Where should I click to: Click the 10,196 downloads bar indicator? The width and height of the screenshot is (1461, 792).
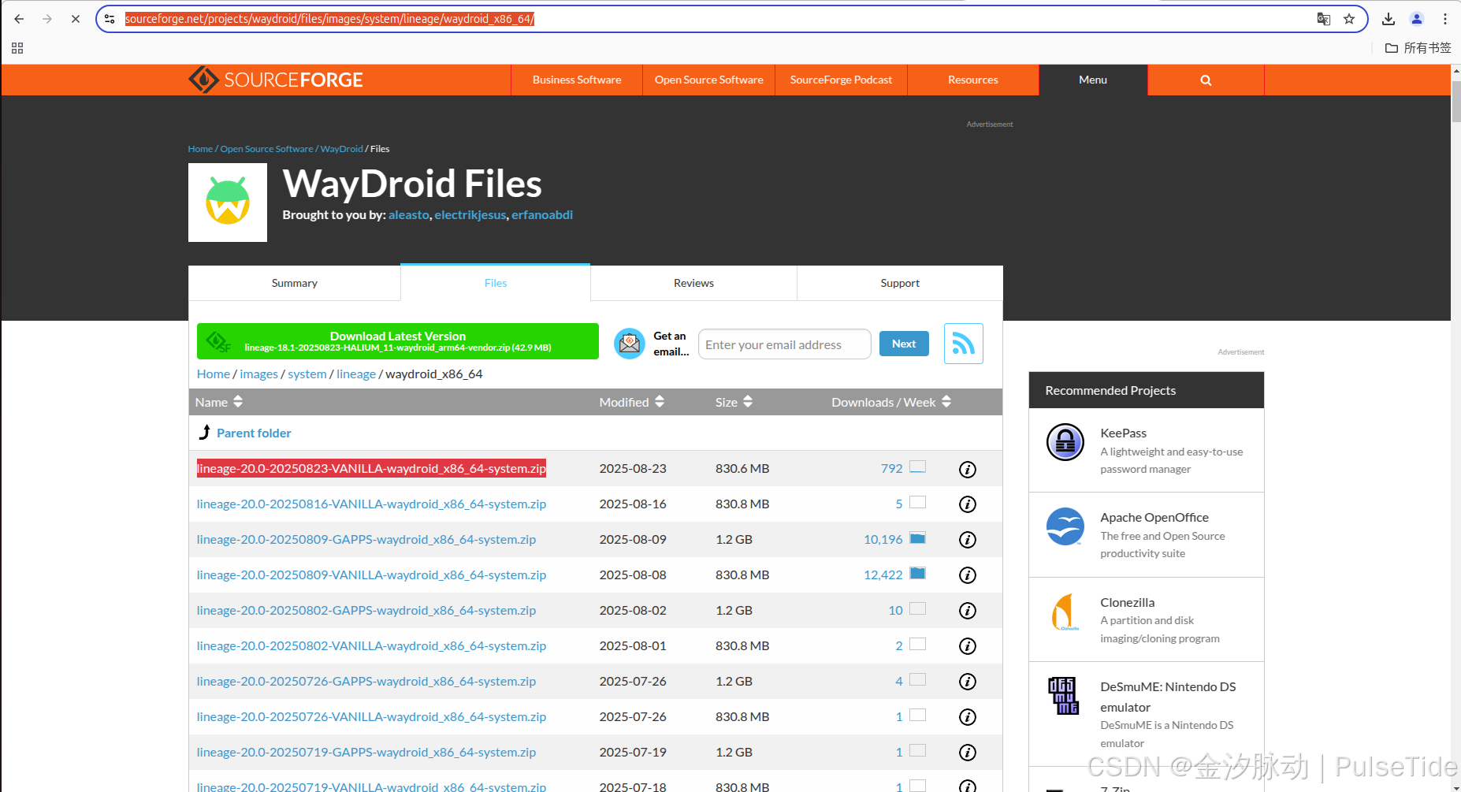click(x=917, y=538)
